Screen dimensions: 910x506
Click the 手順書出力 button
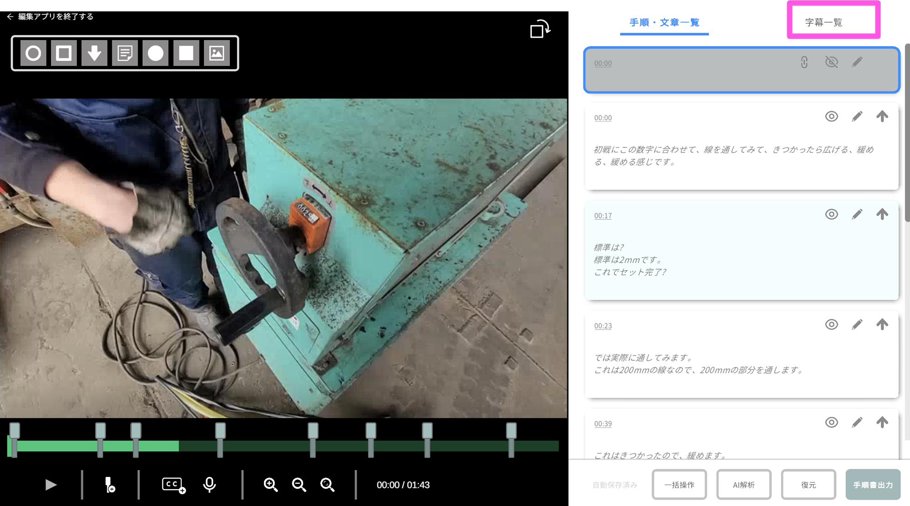click(873, 485)
